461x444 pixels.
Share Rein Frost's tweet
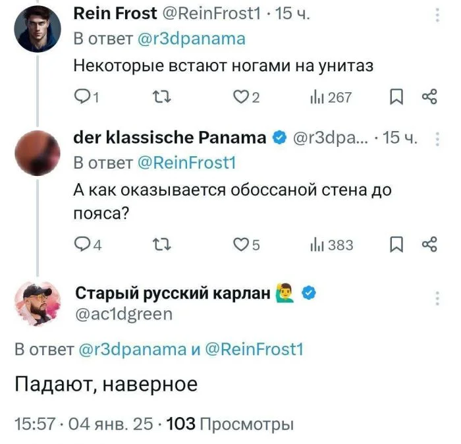429,98
